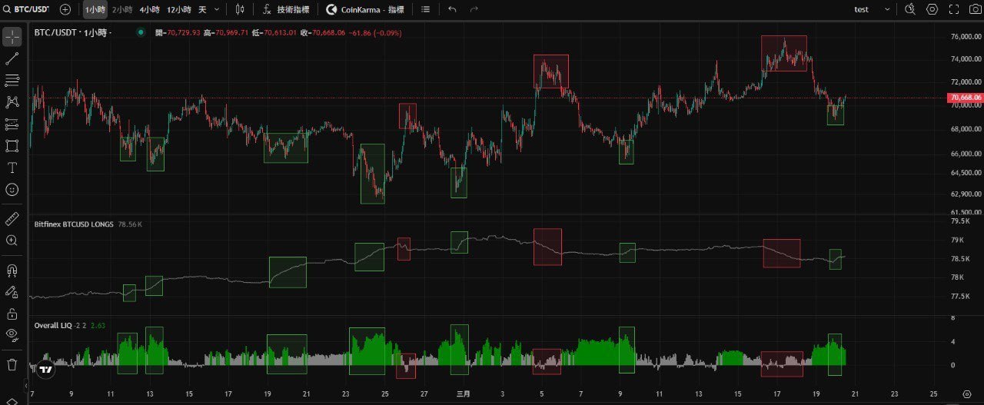Screen dimensions: 984x405
Task: Switch to the 12小時 timeframe
Action: coord(178,9)
